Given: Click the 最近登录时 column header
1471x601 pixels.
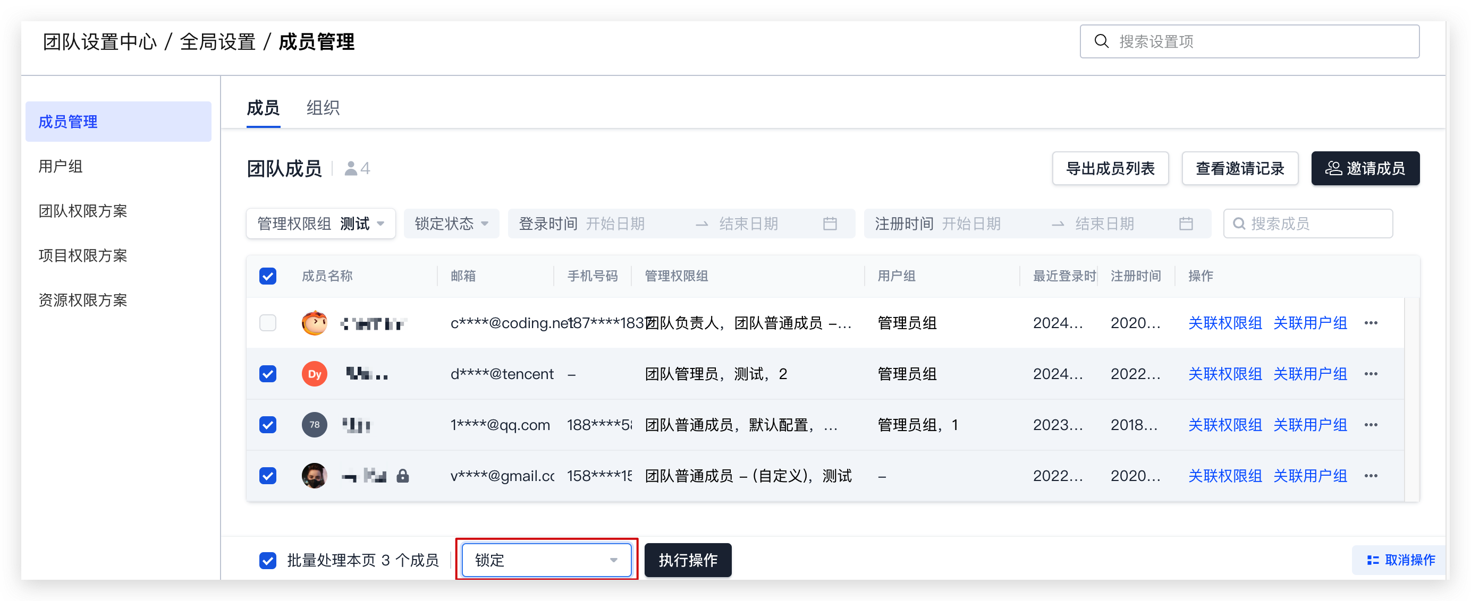Looking at the screenshot, I should (1064, 276).
